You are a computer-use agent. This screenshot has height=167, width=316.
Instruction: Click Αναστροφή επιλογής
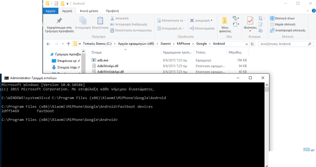(288, 30)
